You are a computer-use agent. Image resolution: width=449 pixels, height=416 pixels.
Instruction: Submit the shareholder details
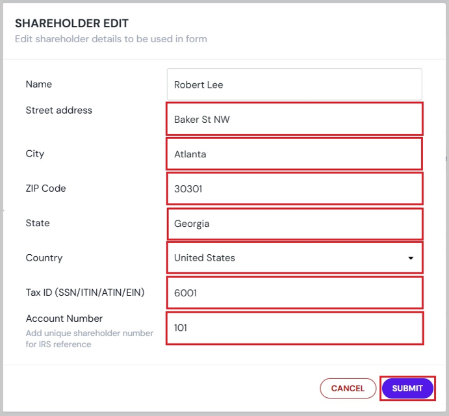(407, 388)
